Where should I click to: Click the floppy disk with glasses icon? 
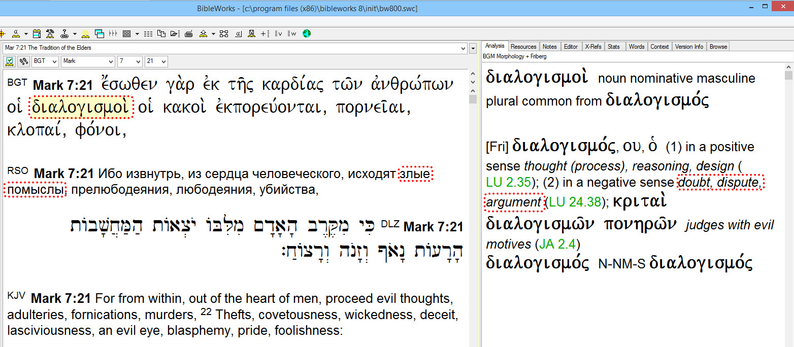pos(251,33)
